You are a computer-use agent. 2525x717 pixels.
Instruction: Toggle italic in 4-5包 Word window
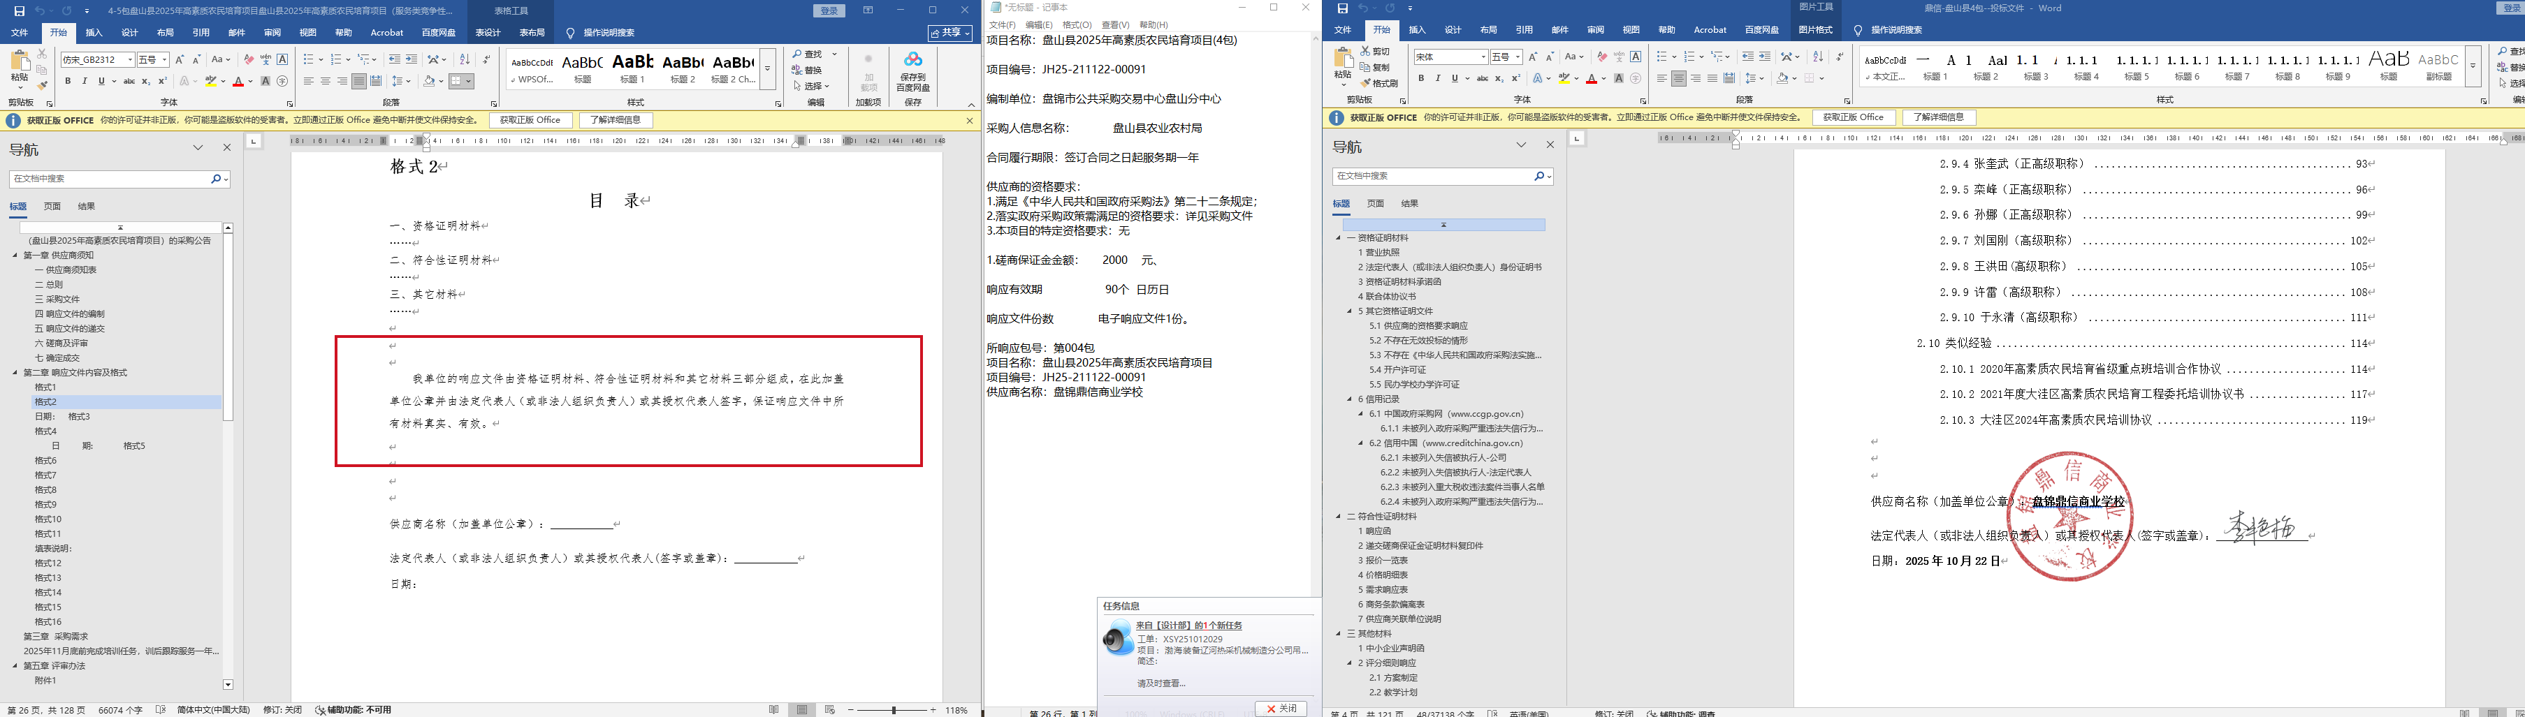point(85,81)
